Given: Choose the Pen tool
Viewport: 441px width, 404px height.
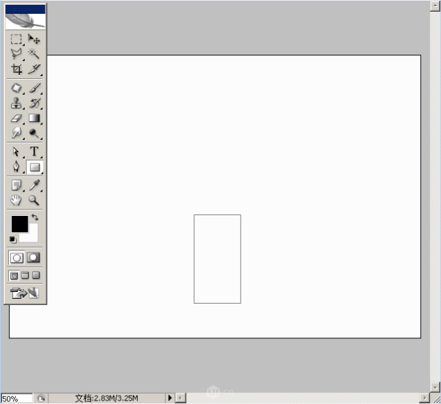Looking at the screenshot, I should point(17,167).
